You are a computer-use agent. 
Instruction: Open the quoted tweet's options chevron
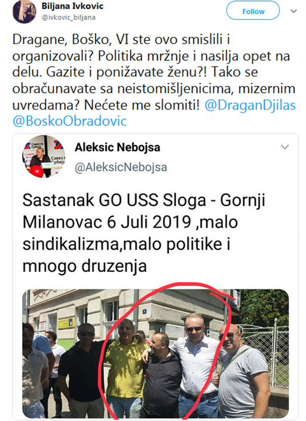coord(284,147)
